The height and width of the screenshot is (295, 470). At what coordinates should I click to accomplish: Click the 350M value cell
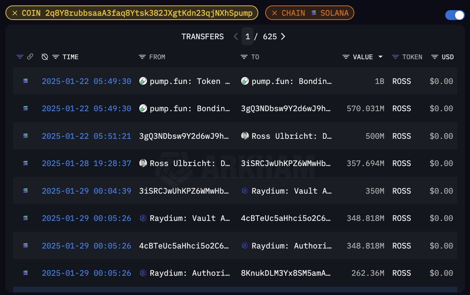[x=375, y=191]
